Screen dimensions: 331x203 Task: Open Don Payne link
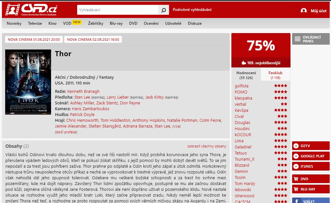[130, 103]
